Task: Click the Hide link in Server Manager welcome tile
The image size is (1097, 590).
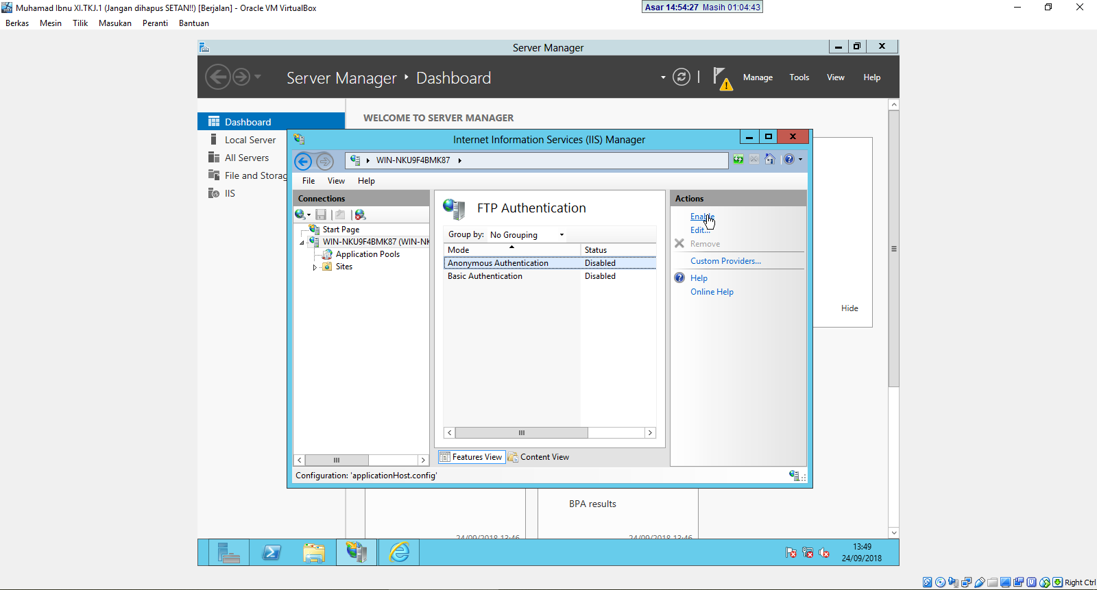Action: pos(849,308)
